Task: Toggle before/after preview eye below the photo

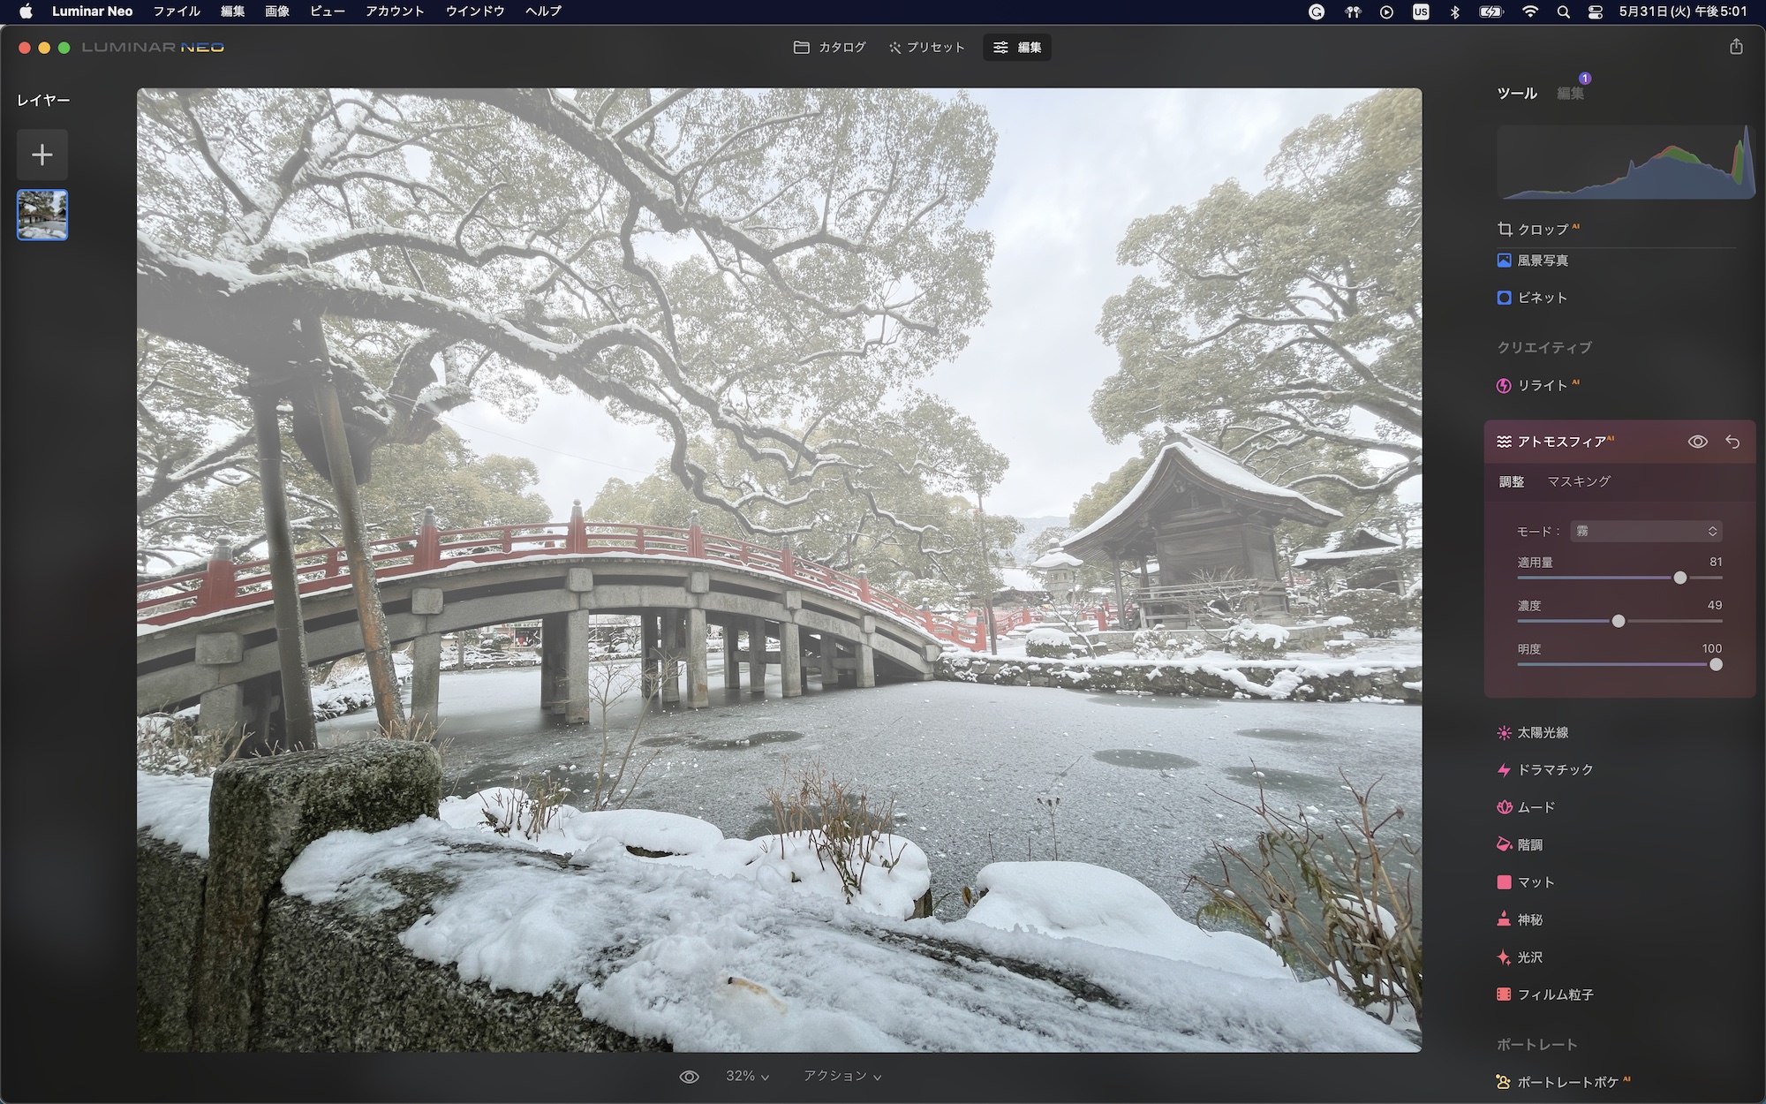Action: point(689,1077)
